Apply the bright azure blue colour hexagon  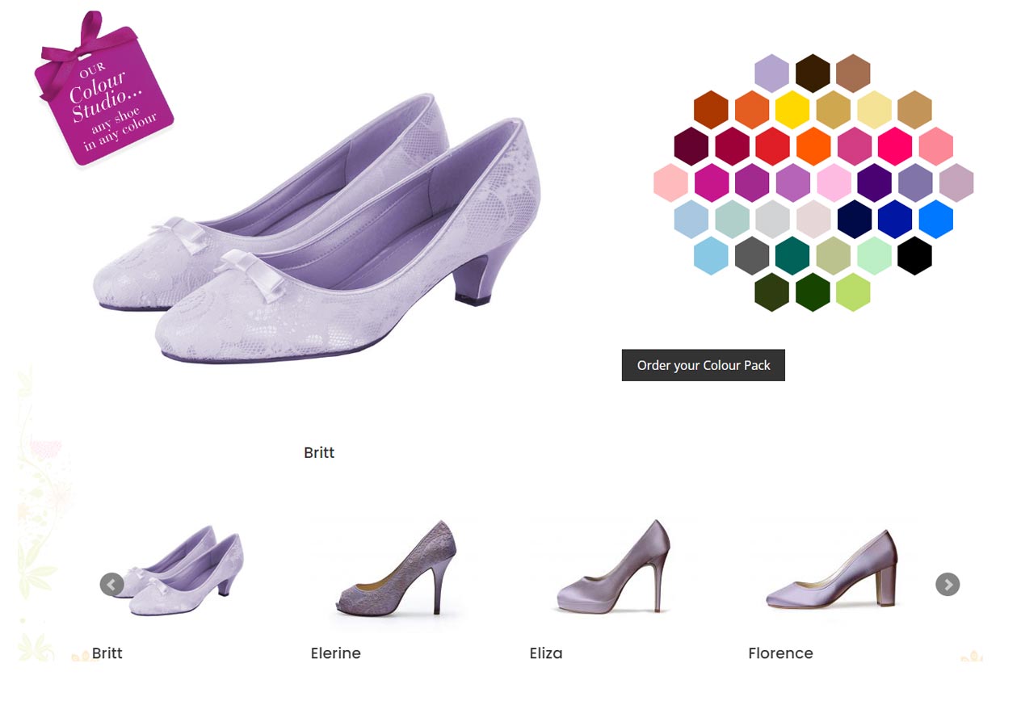[935, 219]
